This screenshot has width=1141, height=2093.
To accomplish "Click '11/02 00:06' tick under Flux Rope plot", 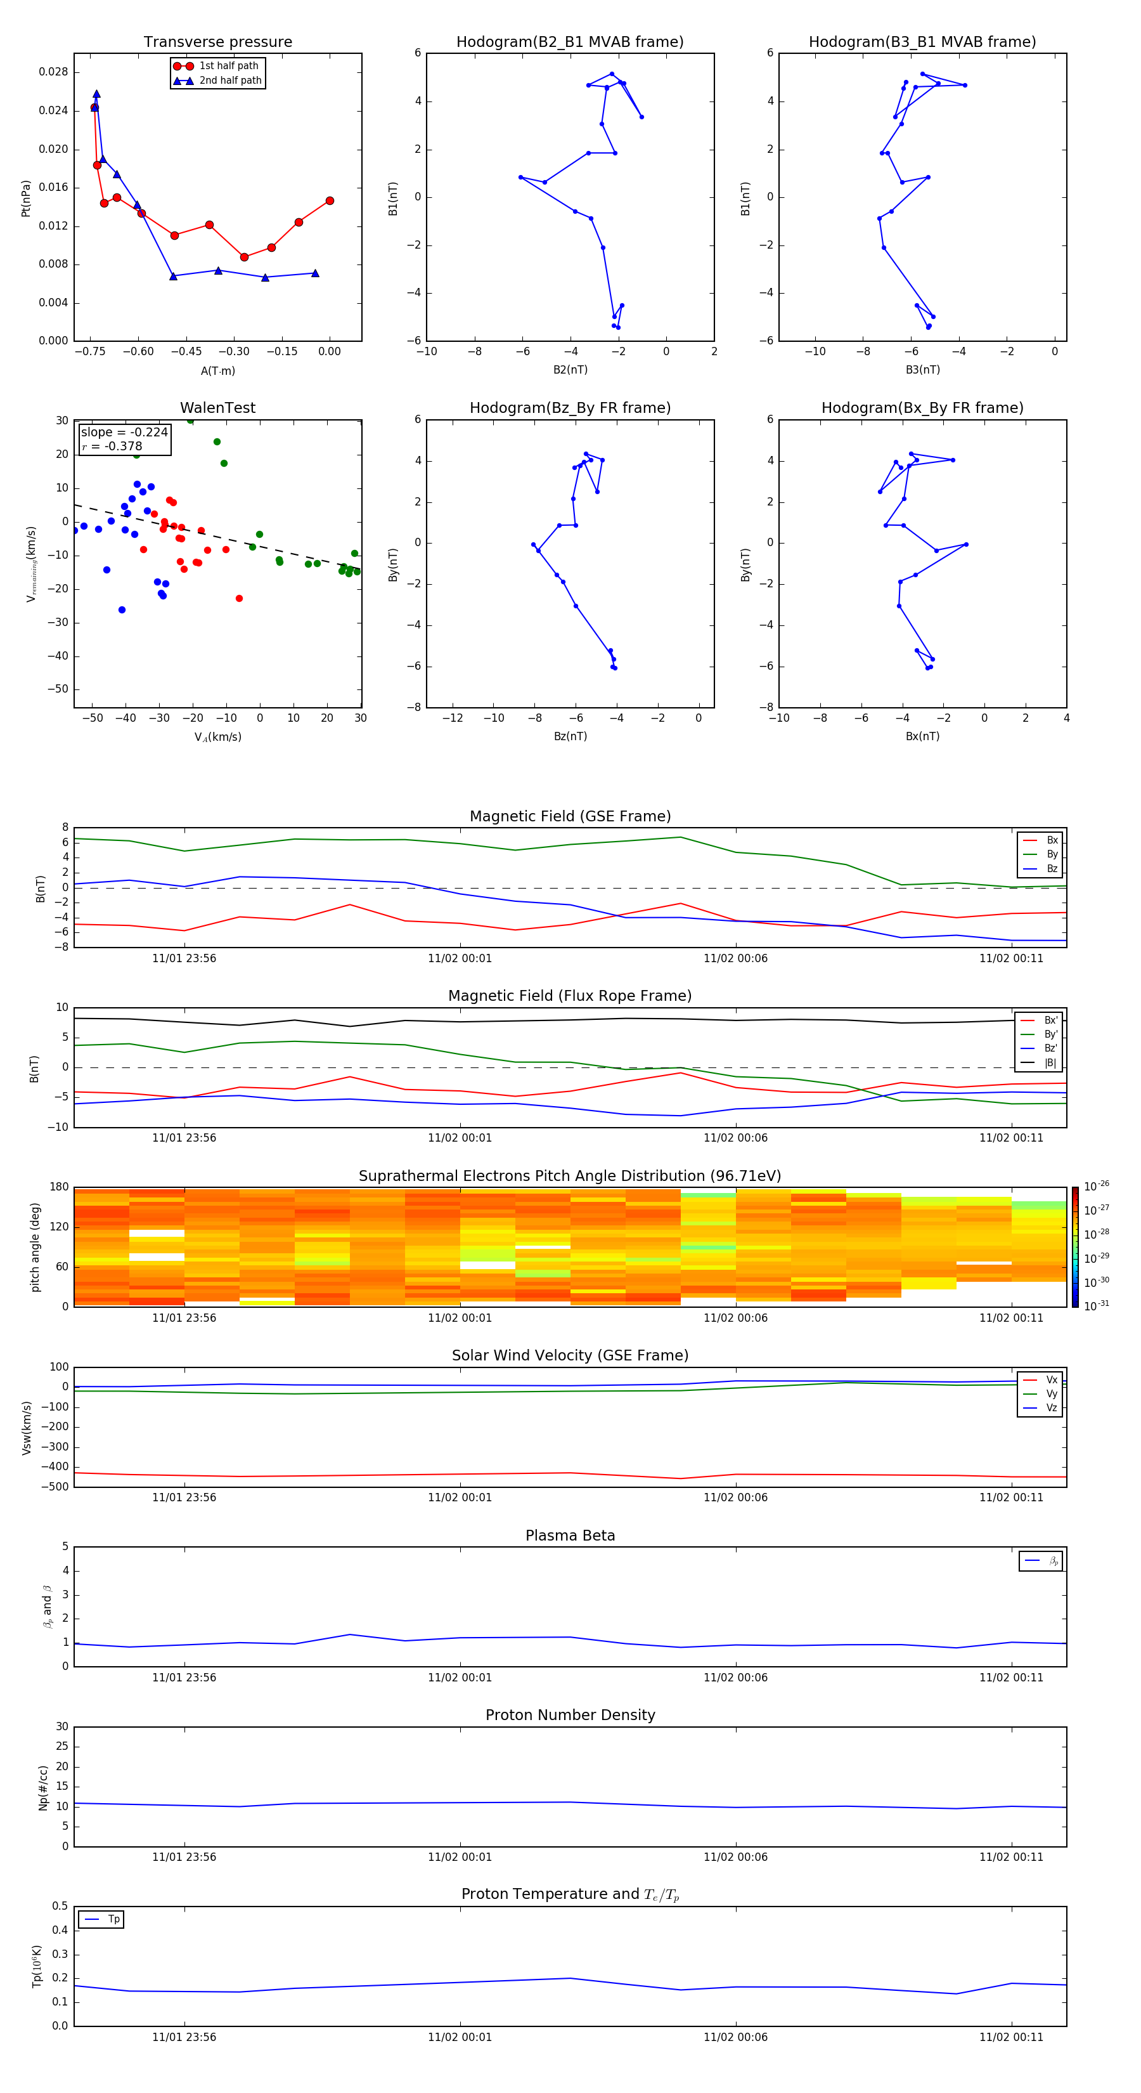I will 736,1138.
